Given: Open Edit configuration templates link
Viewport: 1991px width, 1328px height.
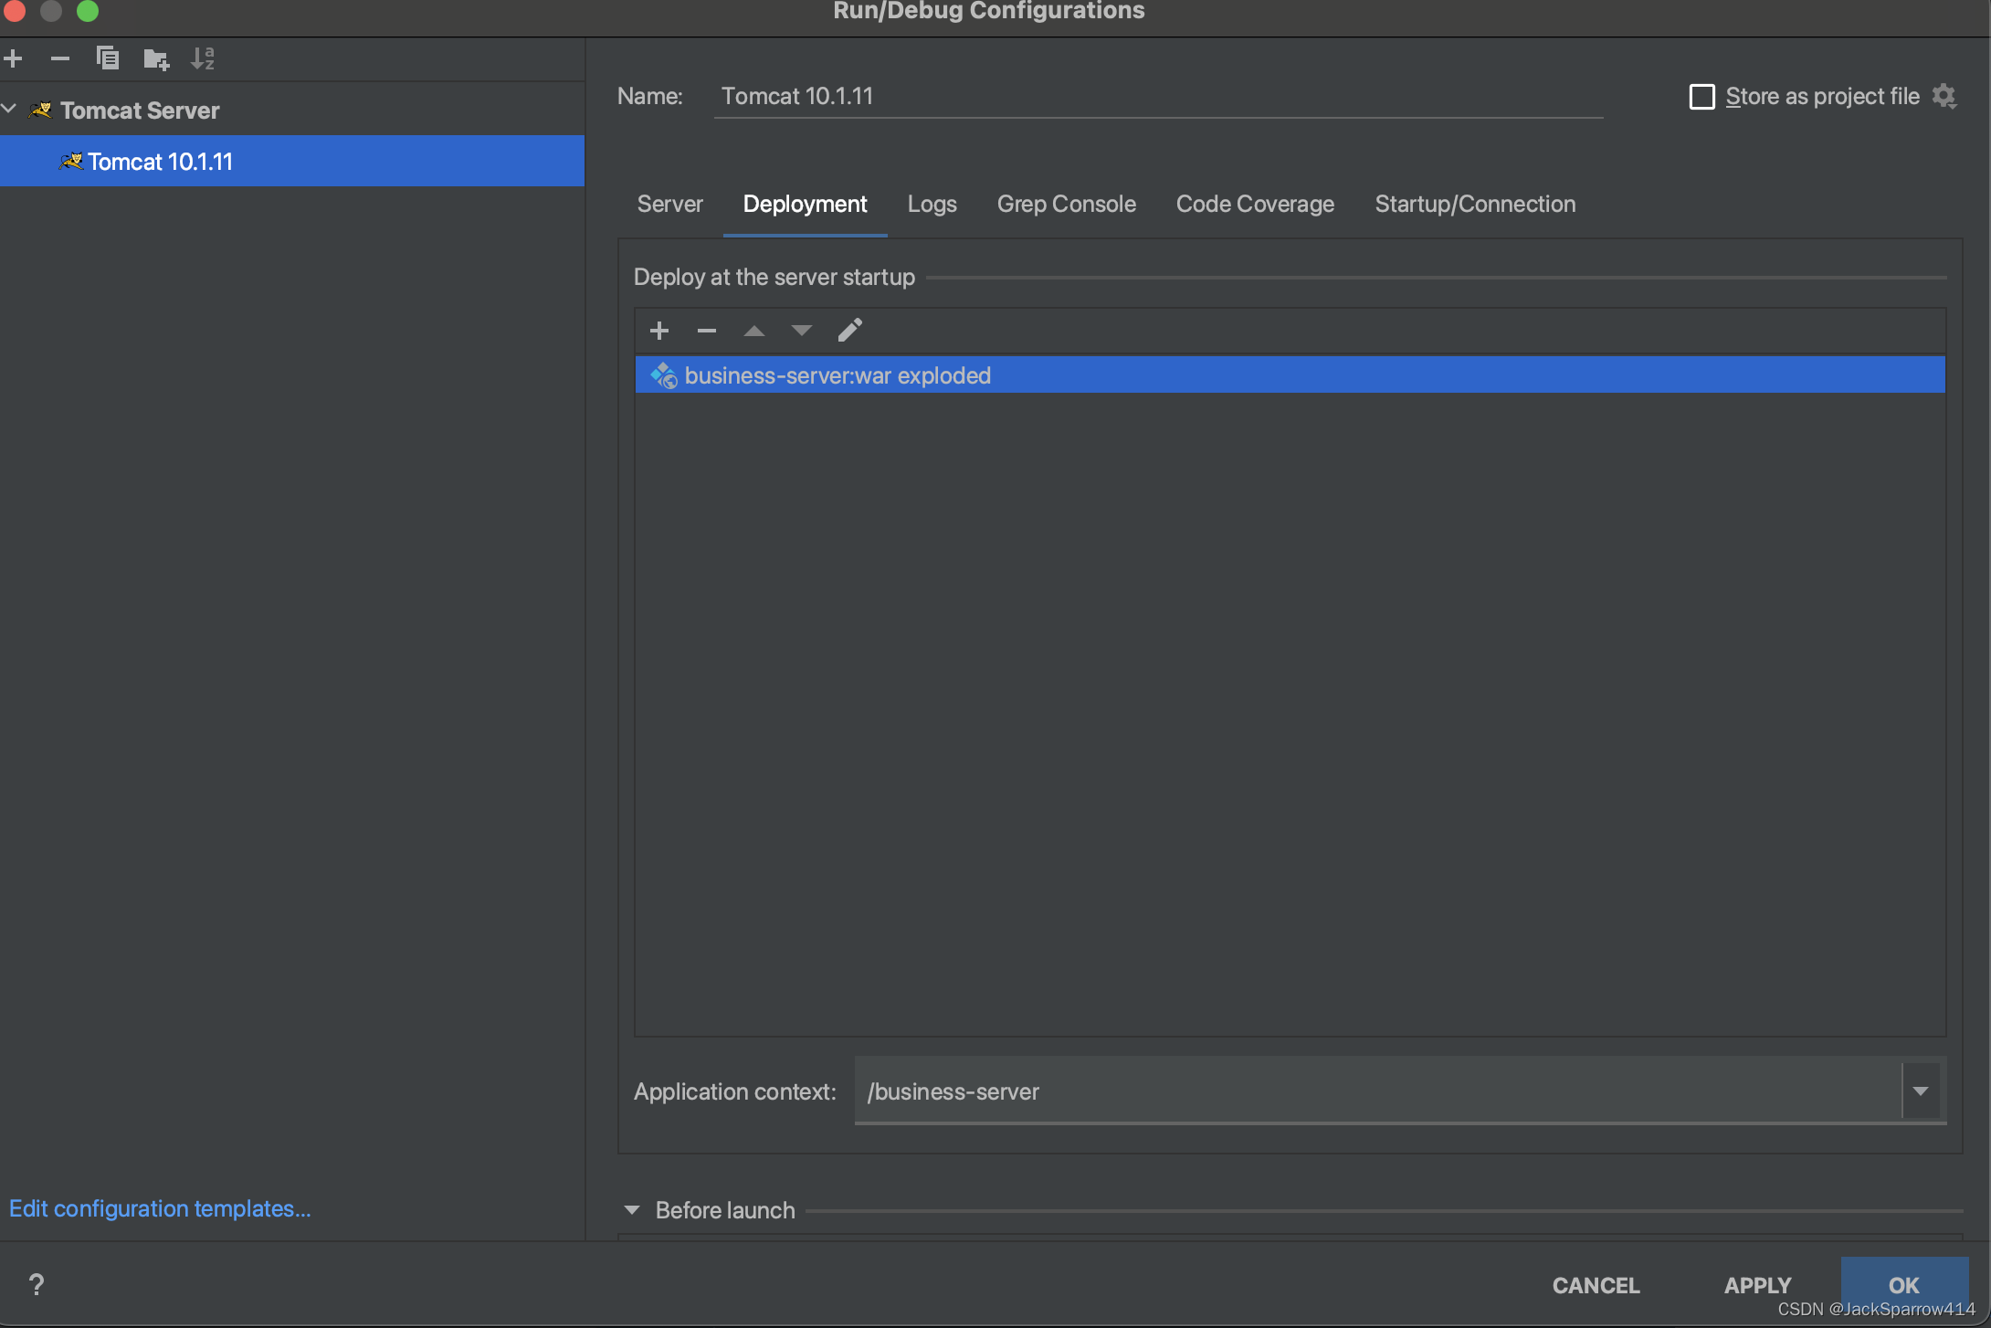Looking at the screenshot, I should pos(160,1208).
